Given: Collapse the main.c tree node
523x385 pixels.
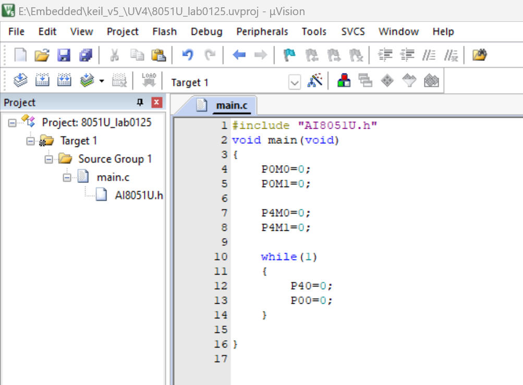Looking at the screenshot, I should 67,178.
